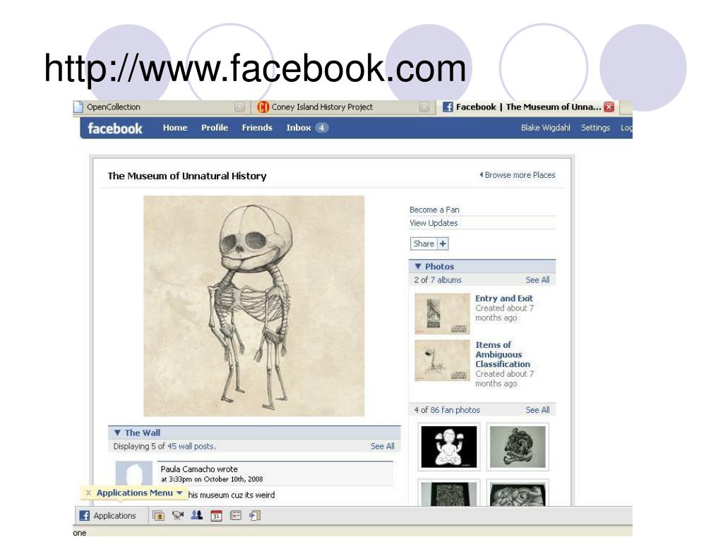Click Become a Fan
Image resolution: width=723 pixels, height=542 pixels.
(434, 210)
